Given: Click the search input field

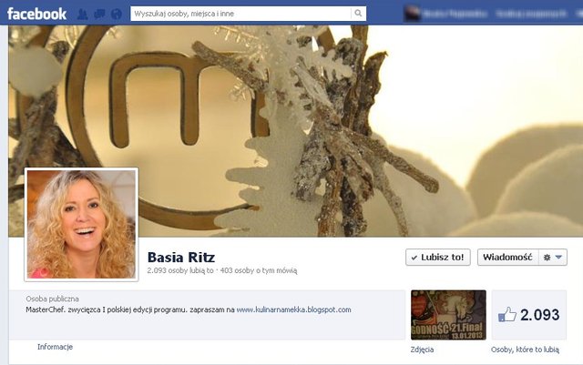Looking at the screenshot, I should click(240, 15).
